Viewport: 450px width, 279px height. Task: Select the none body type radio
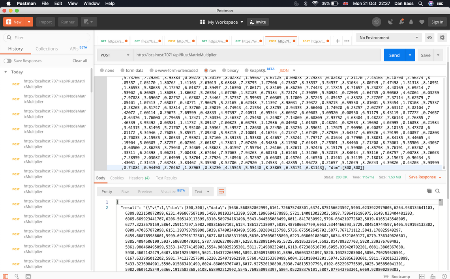102,70
